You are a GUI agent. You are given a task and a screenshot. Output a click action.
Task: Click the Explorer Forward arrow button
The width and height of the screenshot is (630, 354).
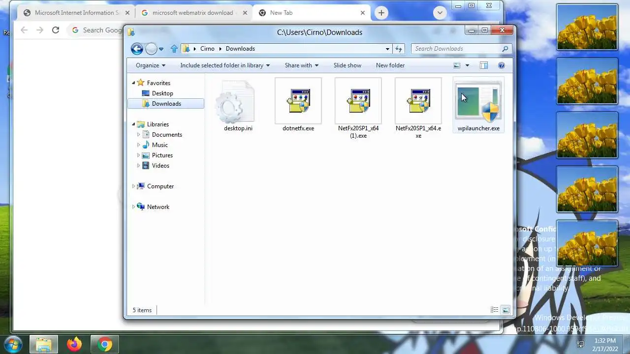point(151,49)
